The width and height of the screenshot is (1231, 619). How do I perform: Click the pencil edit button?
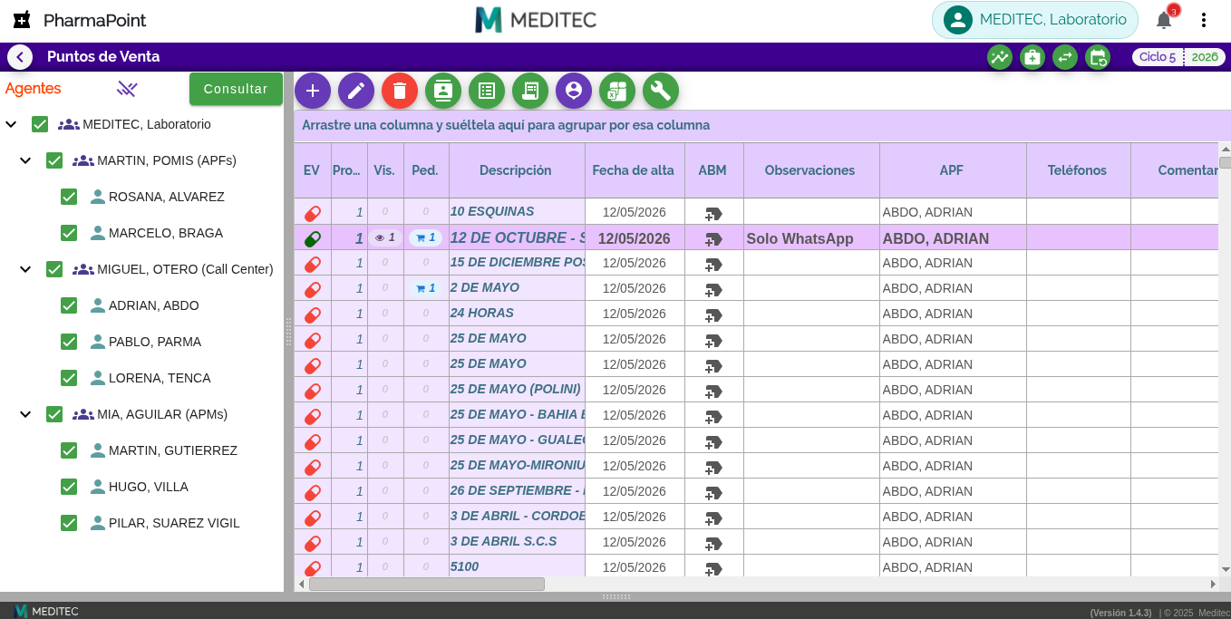[x=356, y=91]
